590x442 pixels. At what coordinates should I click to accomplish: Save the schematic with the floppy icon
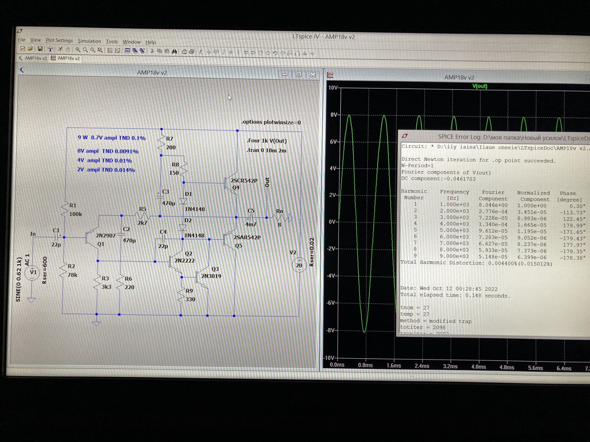point(40,49)
